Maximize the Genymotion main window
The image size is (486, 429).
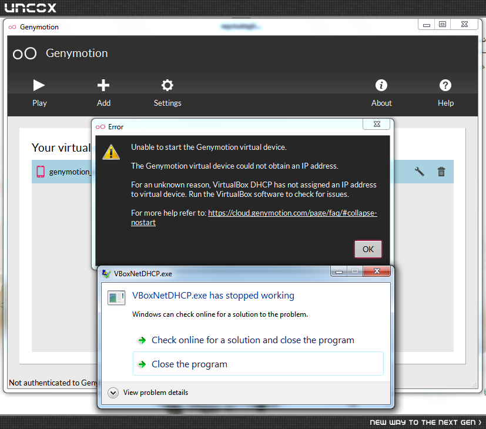click(443, 24)
